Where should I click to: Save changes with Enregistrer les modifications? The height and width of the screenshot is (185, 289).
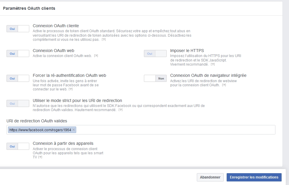[254, 177]
